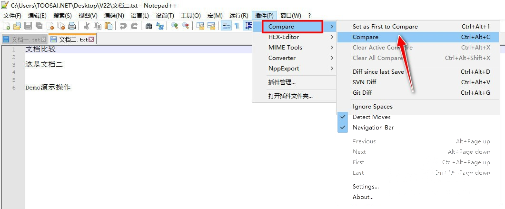This screenshot has width=505, height=209.
Task: Click the Redo arrow icon
Action: click(134, 26)
